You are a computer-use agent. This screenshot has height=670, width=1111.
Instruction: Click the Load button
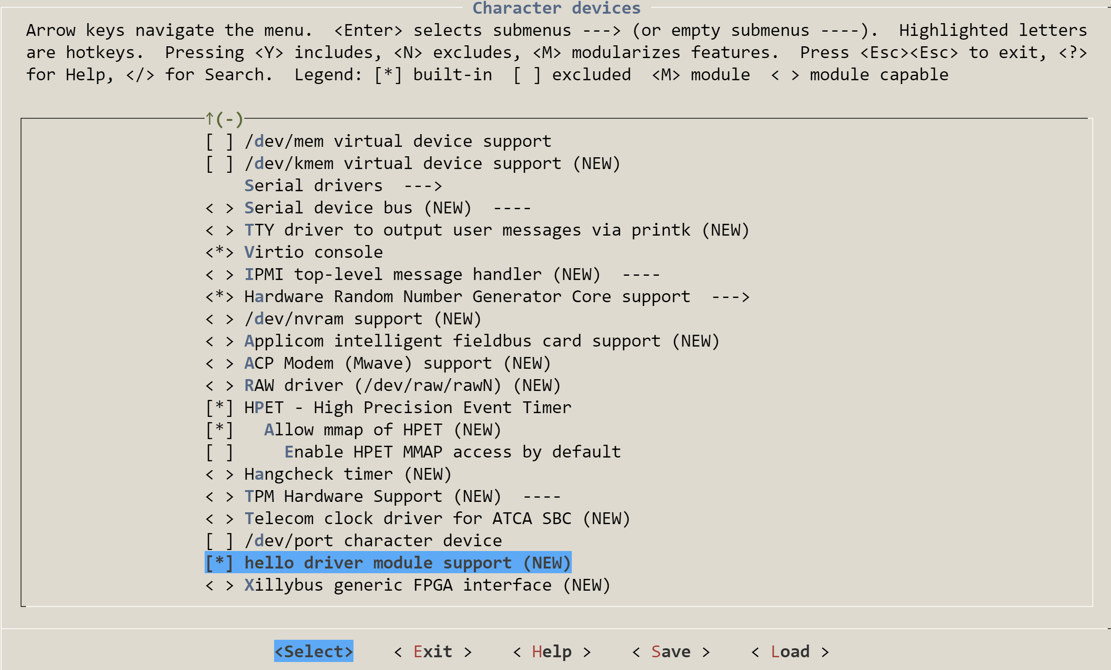tap(790, 651)
